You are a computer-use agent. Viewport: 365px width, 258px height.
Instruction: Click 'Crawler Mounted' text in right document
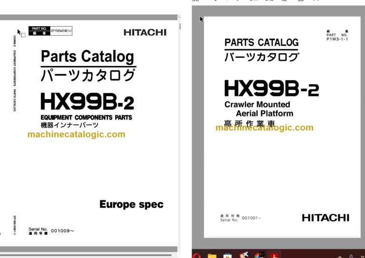[x=257, y=104]
